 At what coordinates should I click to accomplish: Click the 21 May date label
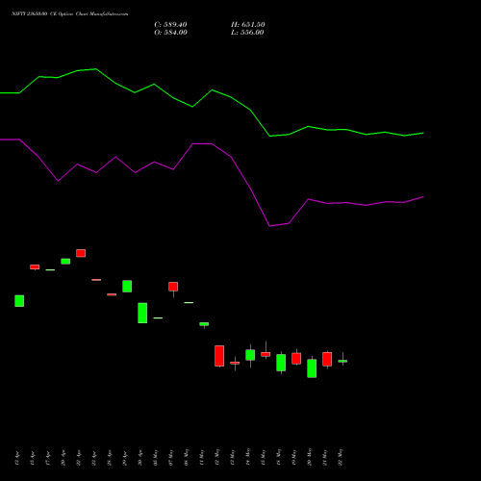tap(325, 457)
